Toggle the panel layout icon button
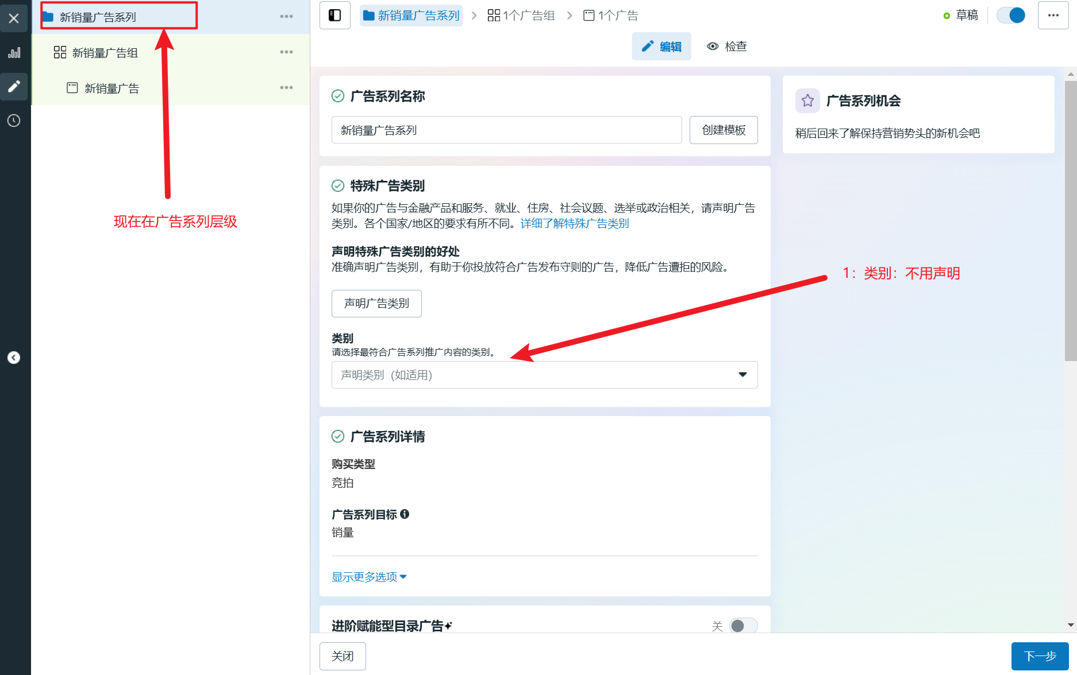This screenshot has height=675, width=1077. (x=334, y=15)
